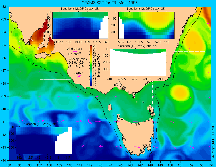The height and width of the screenshot is (167, 216).
Task: Click the lon=148 section plot title
Action: point(137,46)
